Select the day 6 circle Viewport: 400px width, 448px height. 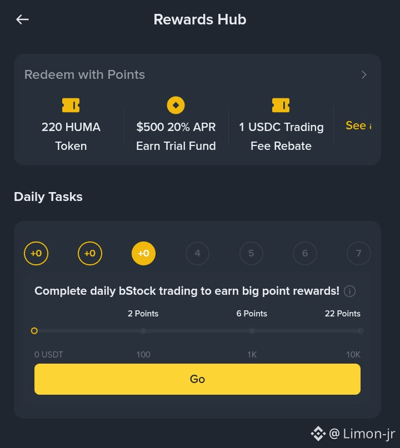pos(305,254)
